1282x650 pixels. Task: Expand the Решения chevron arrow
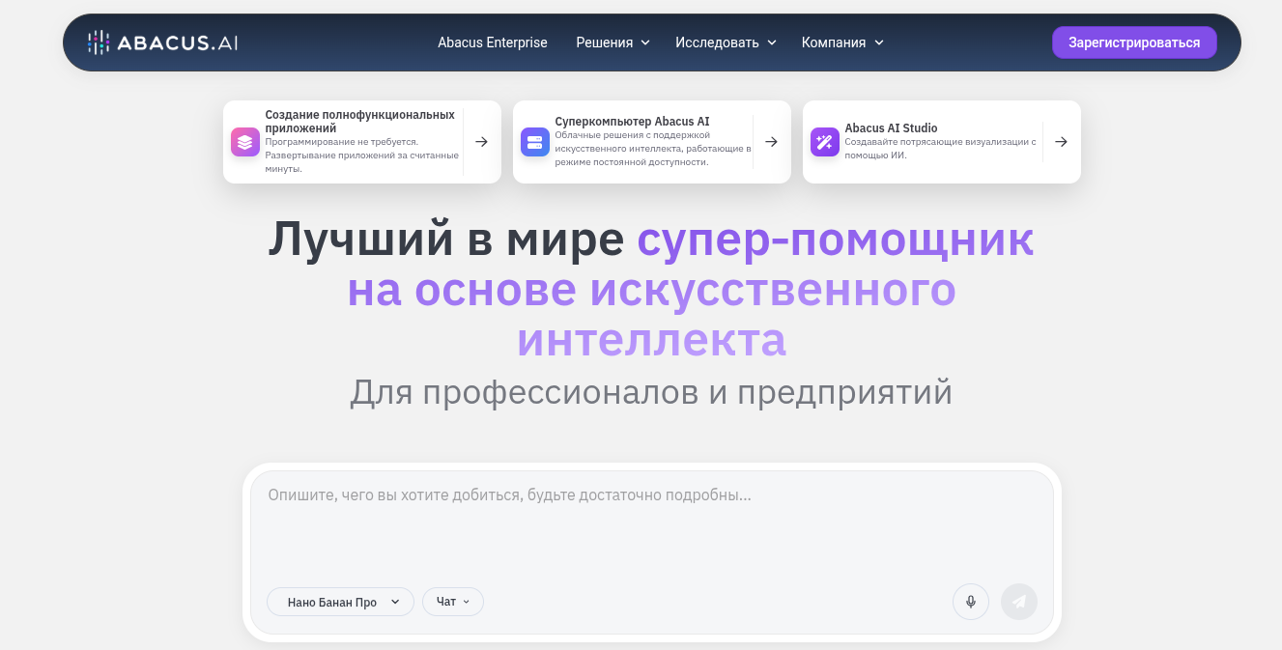tap(645, 42)
